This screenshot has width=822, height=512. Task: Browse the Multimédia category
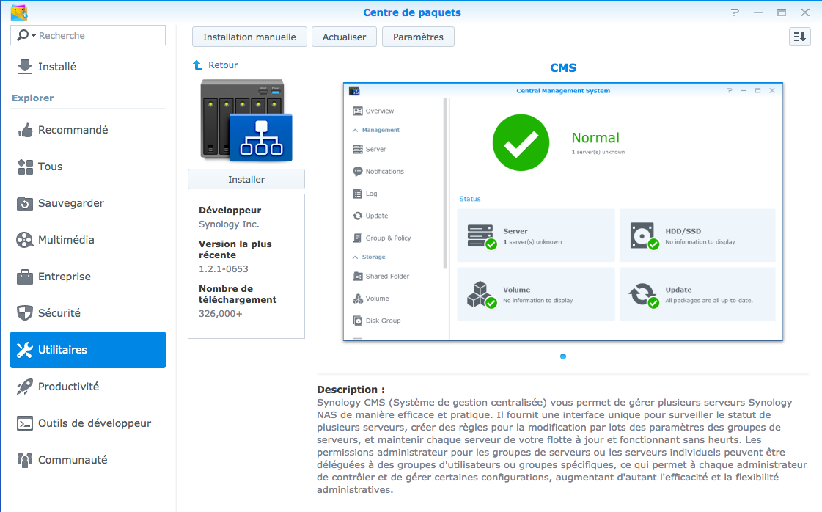tap(88, 240)
